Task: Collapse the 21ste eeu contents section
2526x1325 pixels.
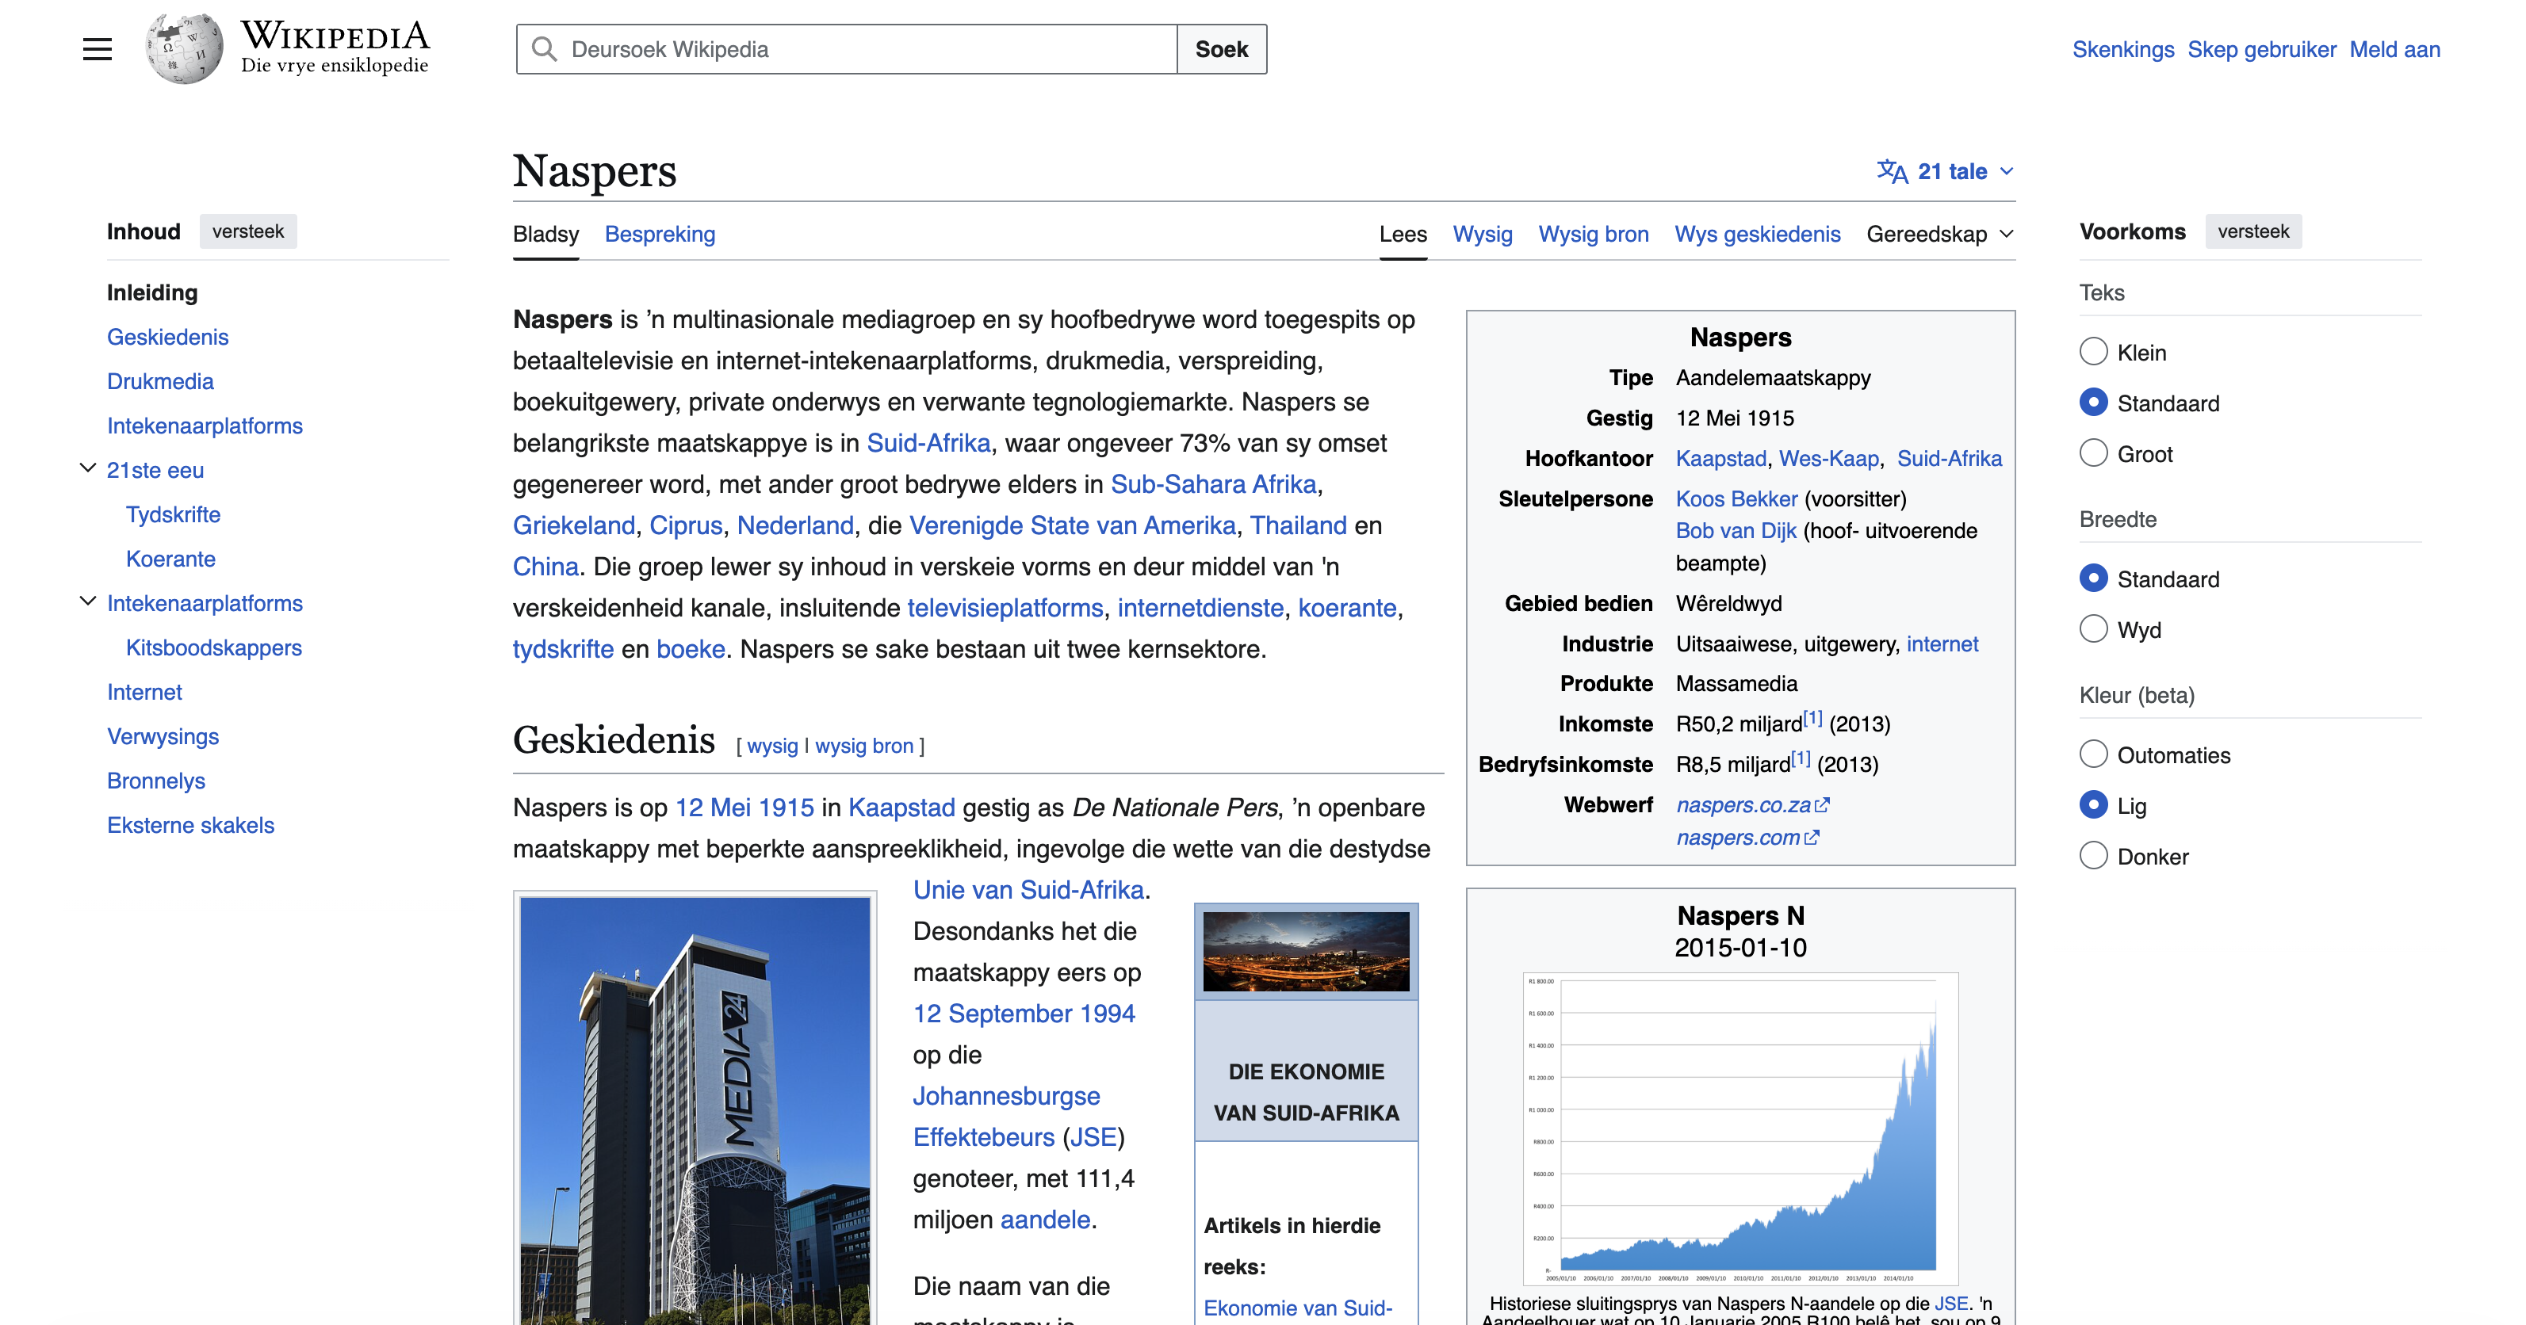Action: pyautogui.click(x=87, y=468)
